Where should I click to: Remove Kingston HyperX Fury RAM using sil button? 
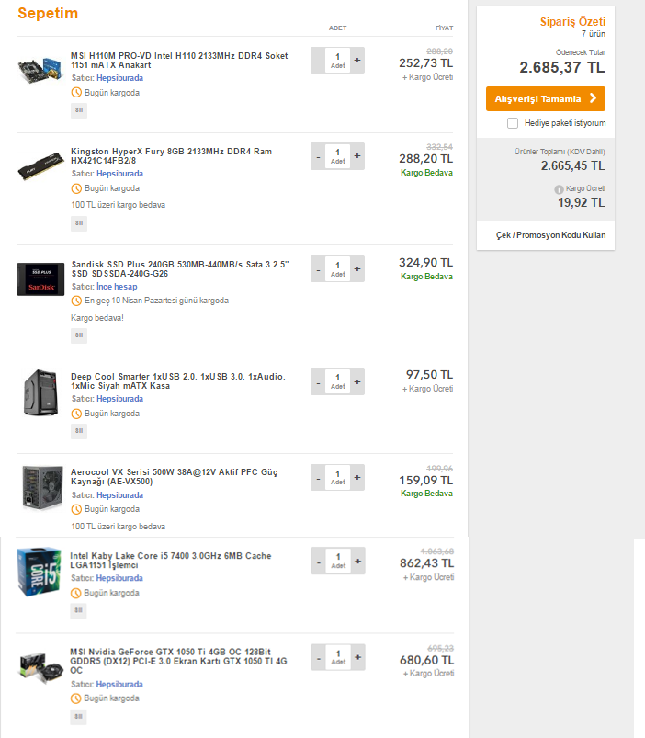pyautogui.click(x=78, y=222)
